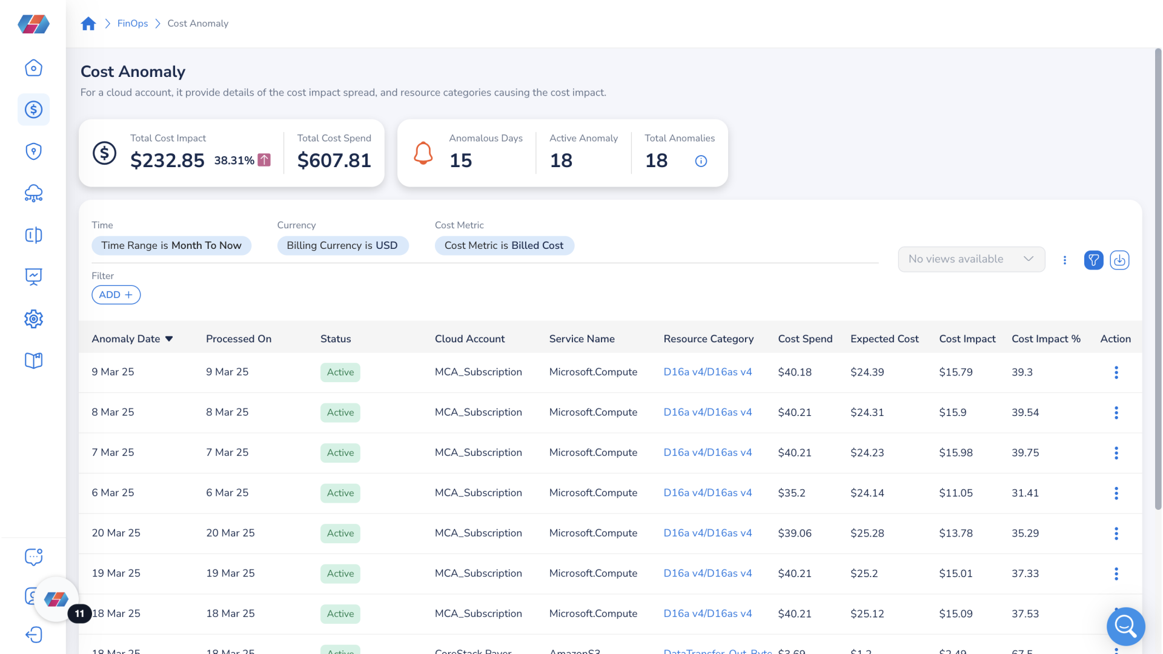
Task: Open the Billing Currency is USD chip
Action: tap(342, 245)
